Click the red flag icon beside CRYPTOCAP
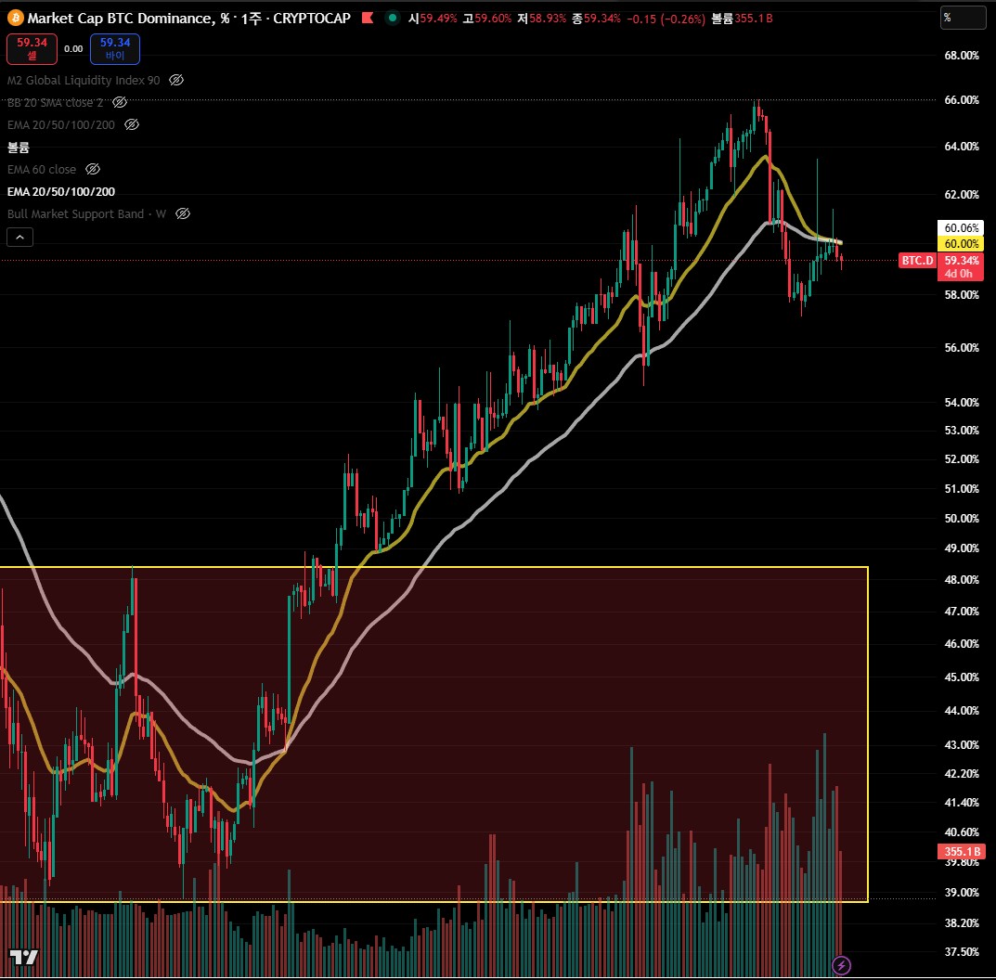Image resolution: width=996 pixels, height=980 pixels. pos(368,18)
